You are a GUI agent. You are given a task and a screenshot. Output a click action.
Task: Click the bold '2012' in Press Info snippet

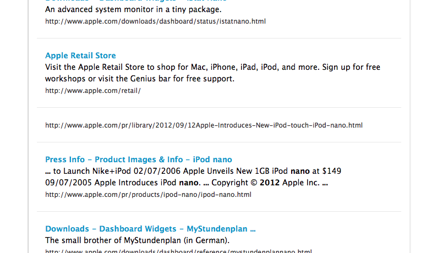[270, 183]
